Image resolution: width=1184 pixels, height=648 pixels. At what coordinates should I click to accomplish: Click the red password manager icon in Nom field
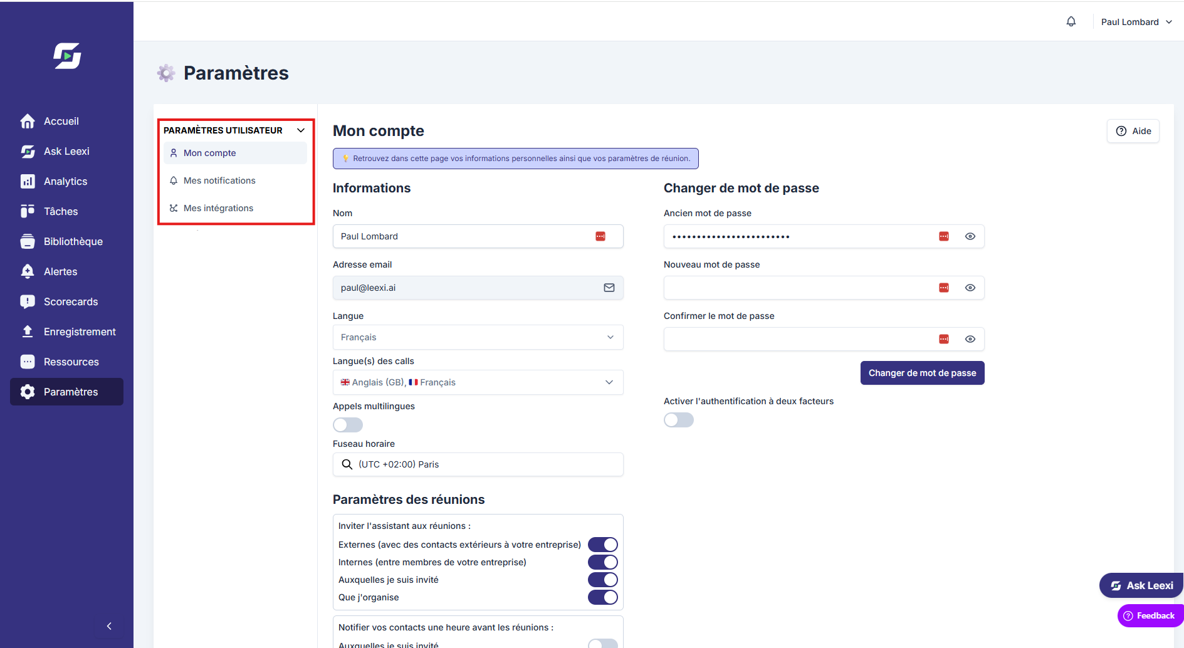[x=600, y=236]
